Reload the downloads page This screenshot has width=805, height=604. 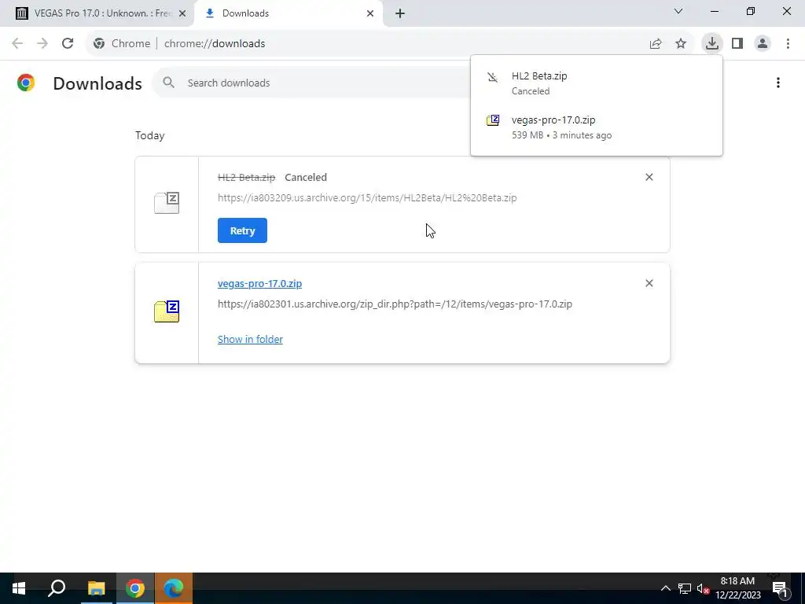click(x=68, y=43)
